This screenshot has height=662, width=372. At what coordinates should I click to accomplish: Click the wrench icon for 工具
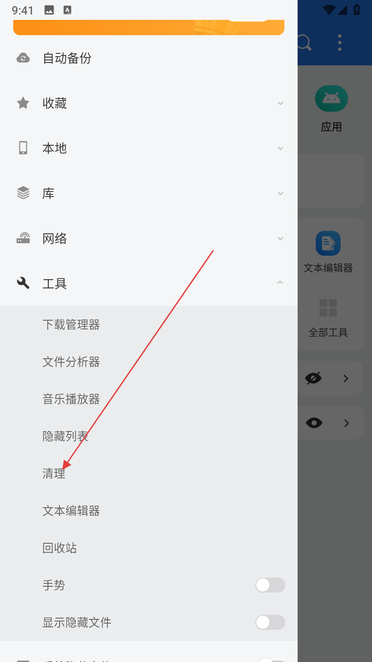[23, 283]
